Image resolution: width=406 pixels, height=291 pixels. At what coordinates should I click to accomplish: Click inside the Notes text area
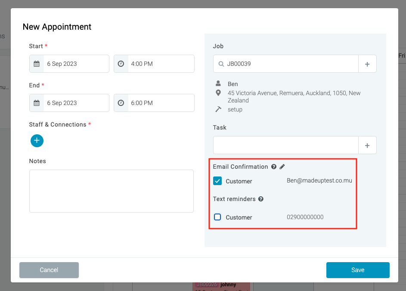coord(111,191)
